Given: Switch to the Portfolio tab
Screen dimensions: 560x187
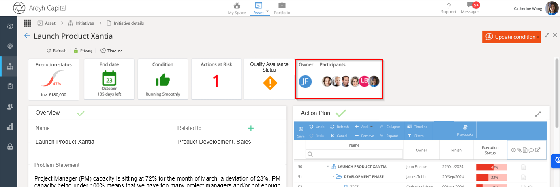Looking at the screenshot, I should 282,8.
